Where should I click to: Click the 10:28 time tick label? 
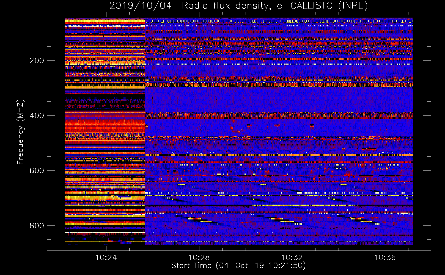pos(199,258)
